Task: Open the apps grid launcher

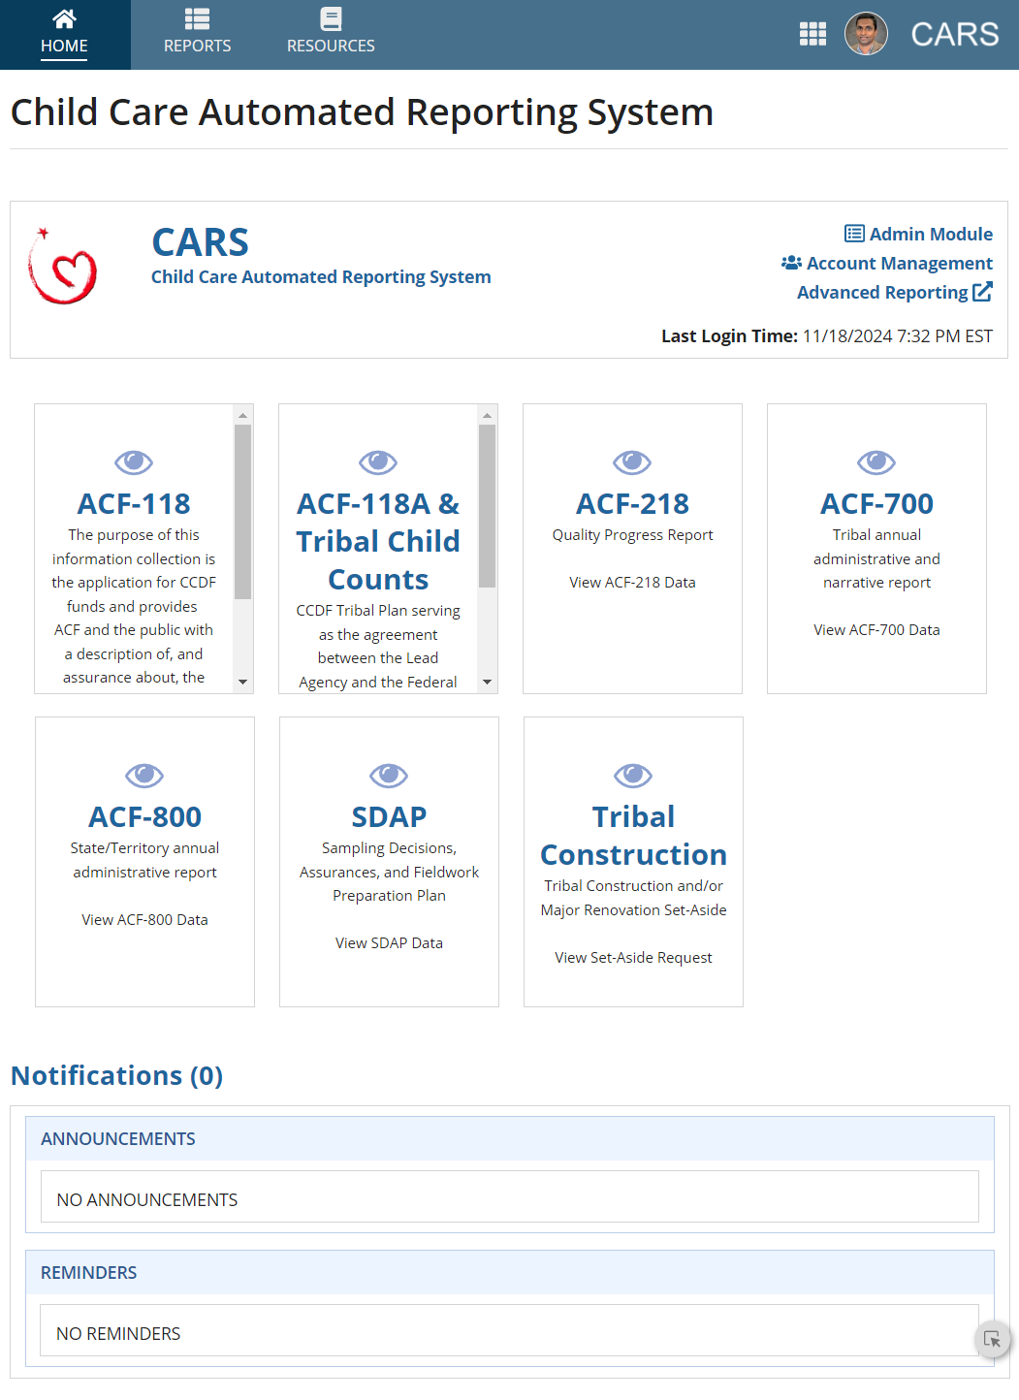Action: (x=812, y=35)
